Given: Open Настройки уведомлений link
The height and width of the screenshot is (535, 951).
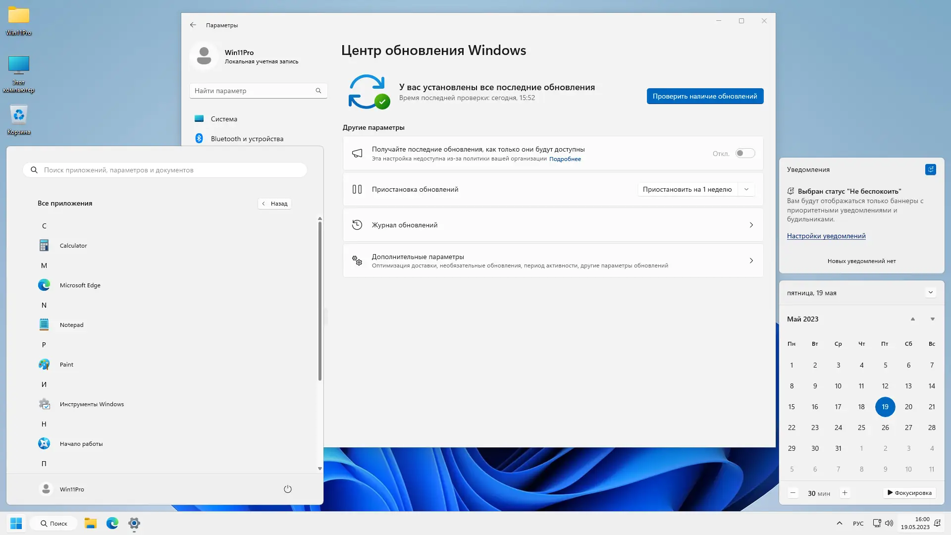Looking at the screenshot, I should pyautogui.click(x=826, y=236).
